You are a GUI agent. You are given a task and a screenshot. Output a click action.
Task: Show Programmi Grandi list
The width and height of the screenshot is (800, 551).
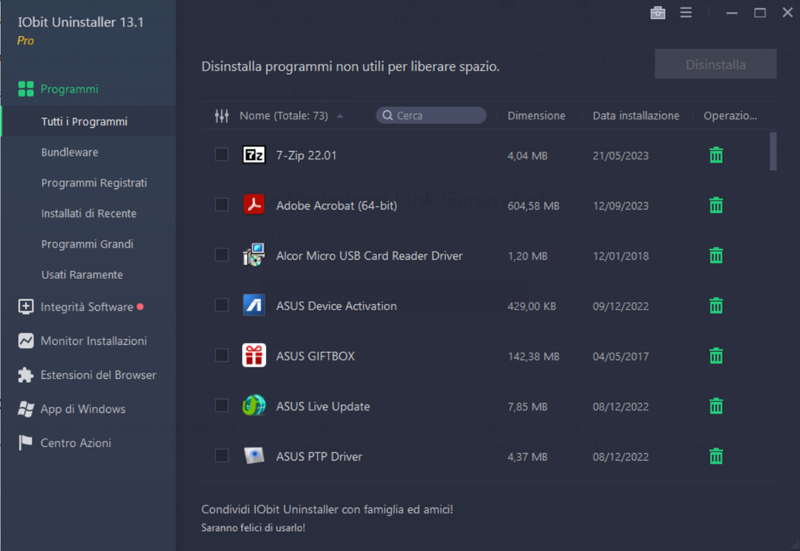[88, 244]
